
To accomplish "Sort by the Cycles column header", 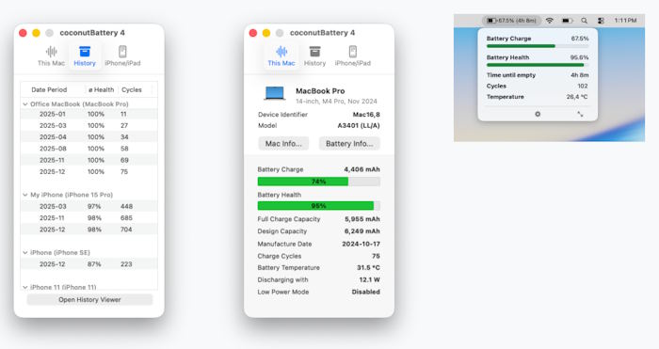I will coord(132,90).
